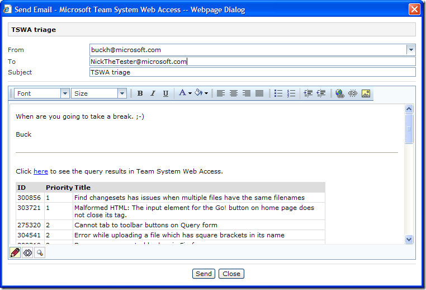Send the email

pyautogui.click(x=203, y=274)
